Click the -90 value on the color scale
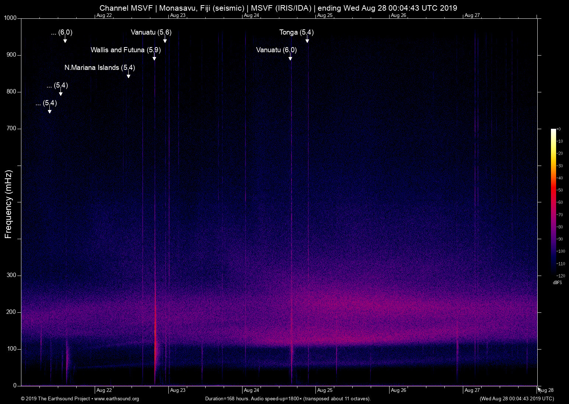The width and height of the screenshot is (569, 404). pyautogui.click(x=559, y=239)
